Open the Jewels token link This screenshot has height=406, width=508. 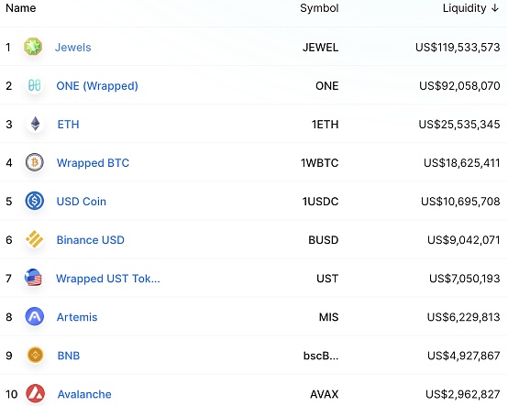(x=72, y=48)
